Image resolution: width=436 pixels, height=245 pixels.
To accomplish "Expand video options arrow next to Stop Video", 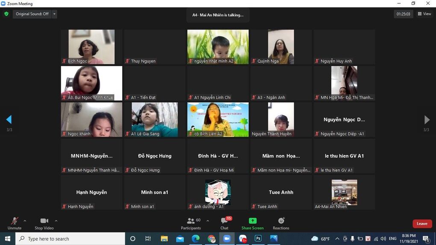I will tap(56, 221).
